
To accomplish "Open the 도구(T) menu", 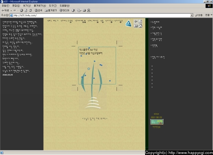I will [53, 6].
